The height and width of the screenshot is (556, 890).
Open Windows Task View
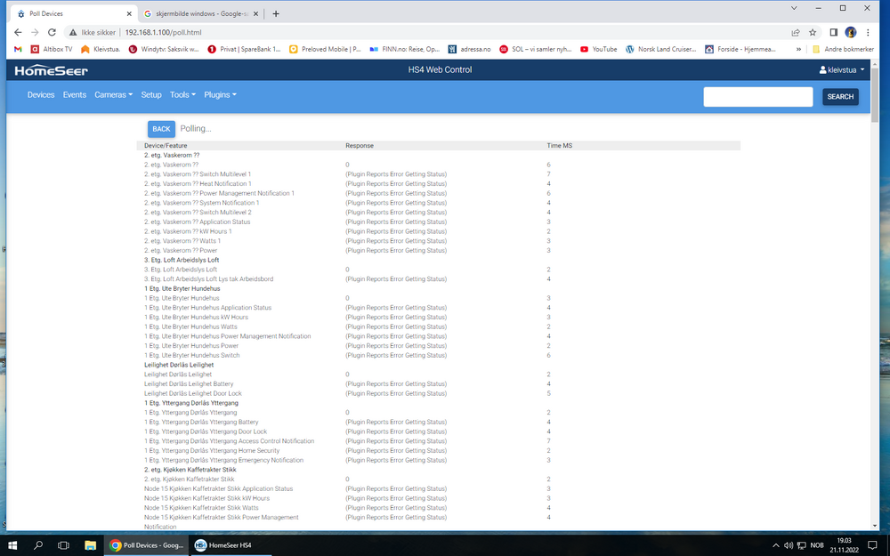pyautogui.click(x=63, y=545)
